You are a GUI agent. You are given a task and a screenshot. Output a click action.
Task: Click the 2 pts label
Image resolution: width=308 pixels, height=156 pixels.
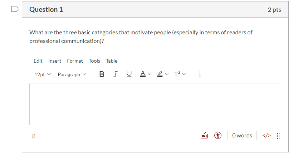[x=274, y=10]
